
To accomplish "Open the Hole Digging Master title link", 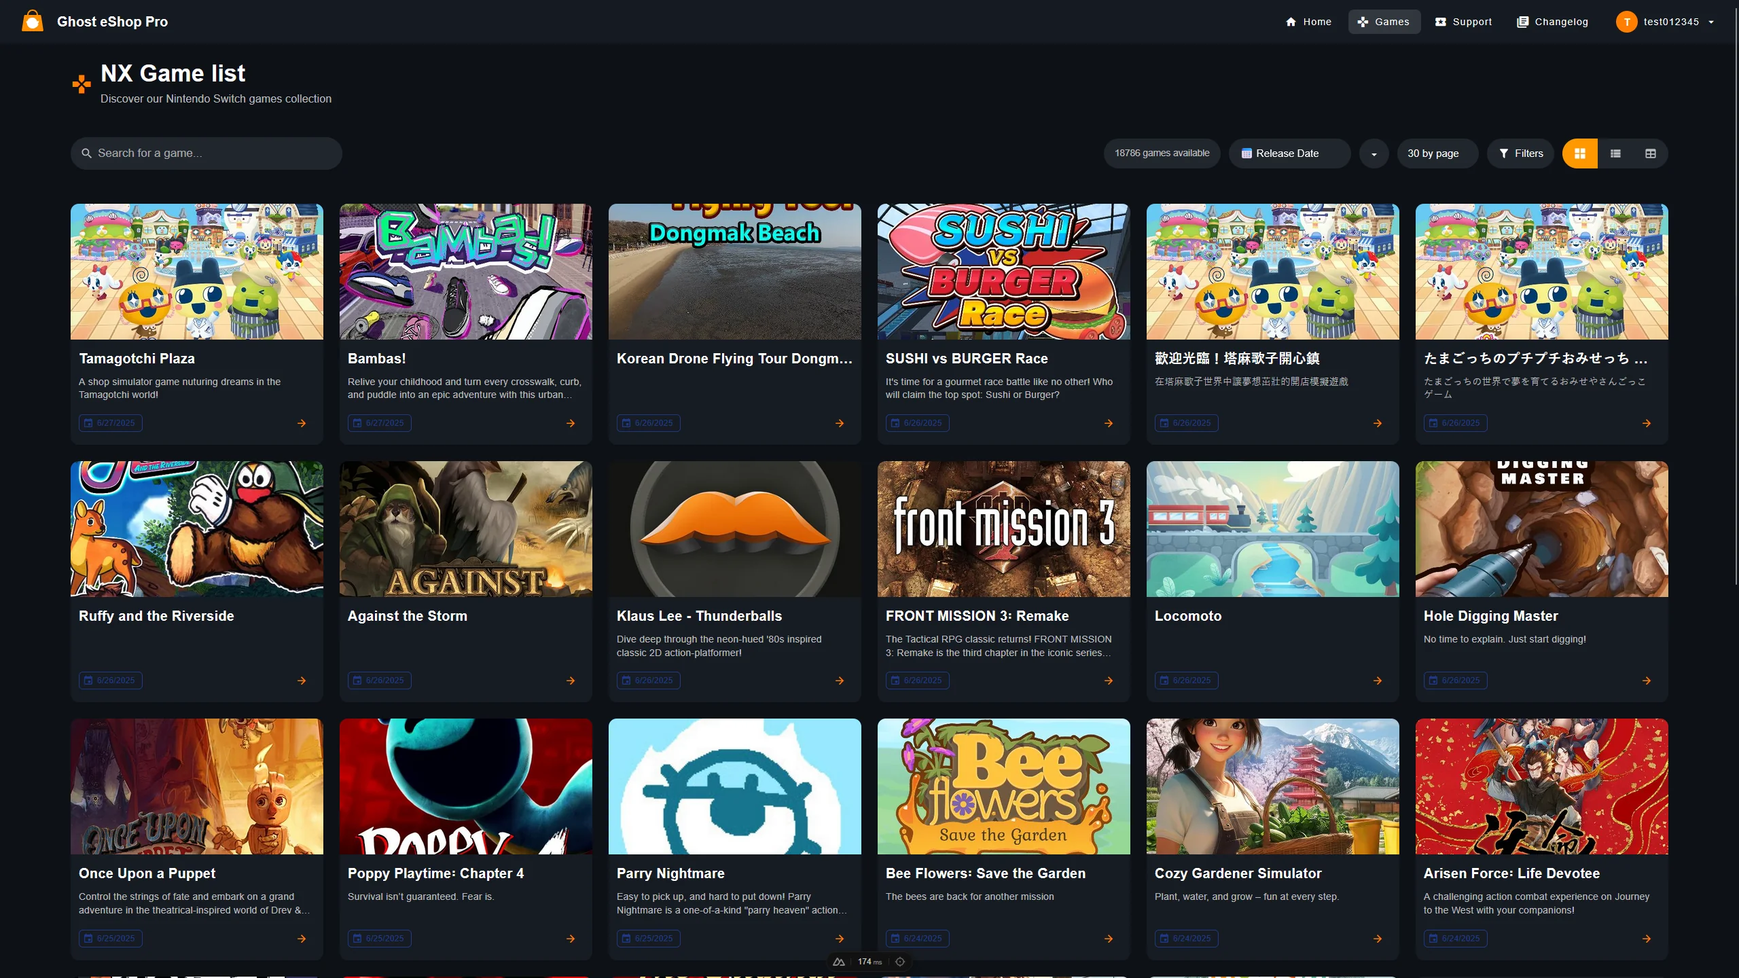I will [x=1491, y=616].
